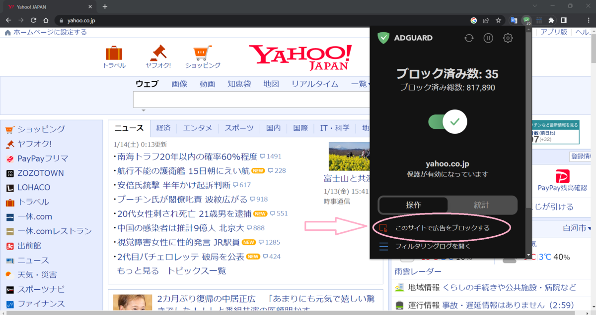Switch to the IT・科学 news tab
The height and width of the screenshot is (315, 596).
click(x=334, y=128)
